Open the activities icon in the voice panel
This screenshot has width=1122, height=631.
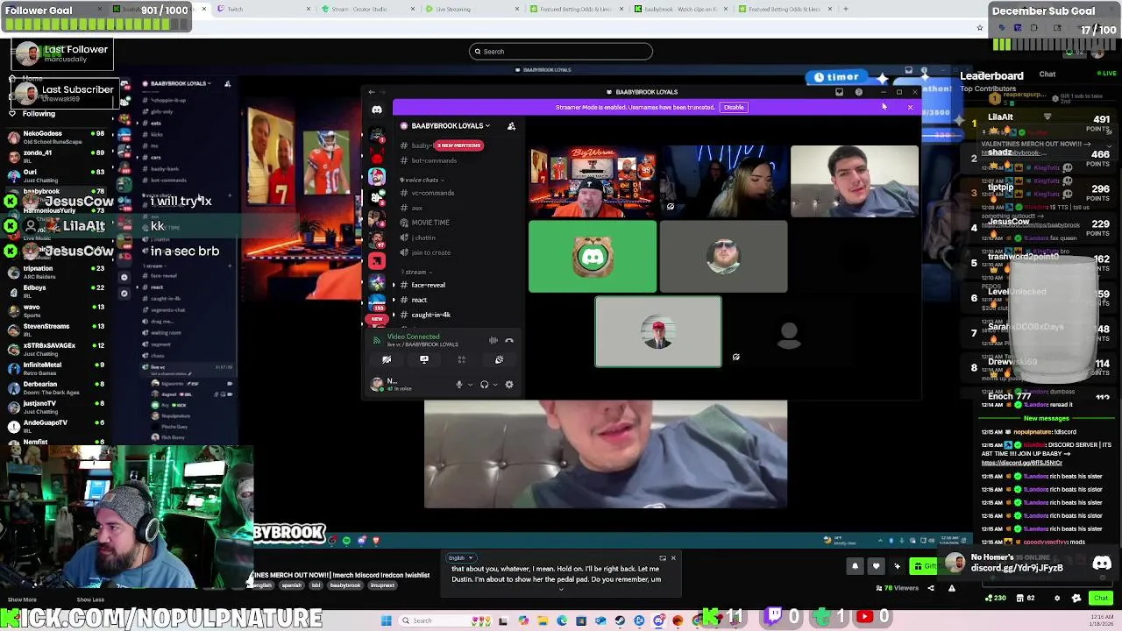461,359
